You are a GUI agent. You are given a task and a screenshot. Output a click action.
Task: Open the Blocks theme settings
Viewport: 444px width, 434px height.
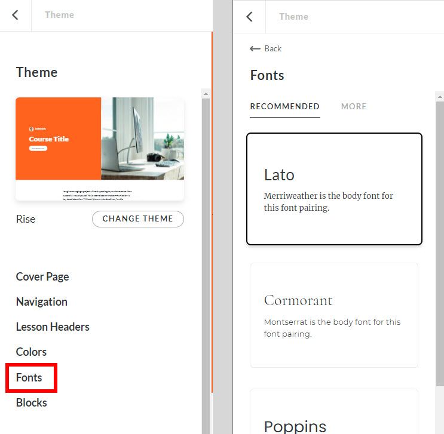32,402
